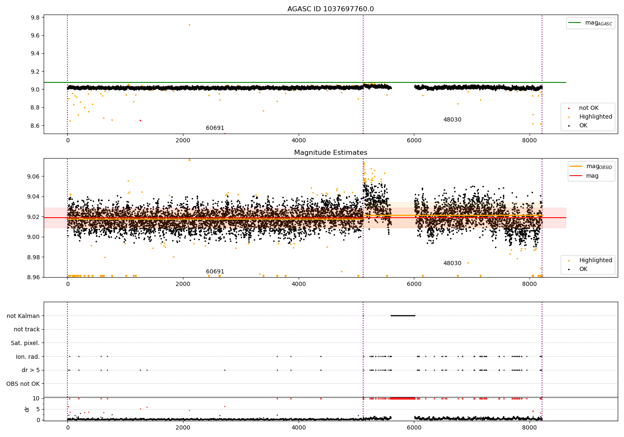
Task: Click the black 'not Kalman' flagged segment
Action: 403,316
